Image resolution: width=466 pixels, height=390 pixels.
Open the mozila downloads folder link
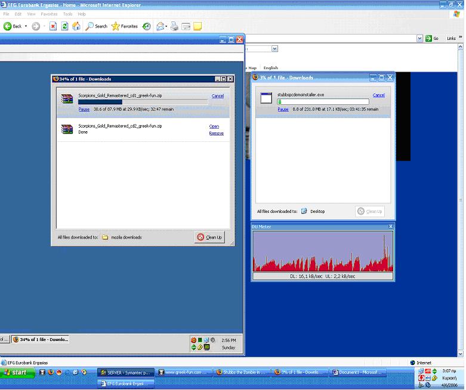pos(122,237)
